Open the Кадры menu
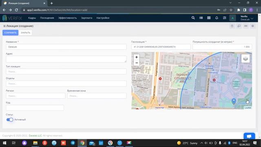This screenshot has width=261, height=147. pyautogui.click(x=32, y=18)
